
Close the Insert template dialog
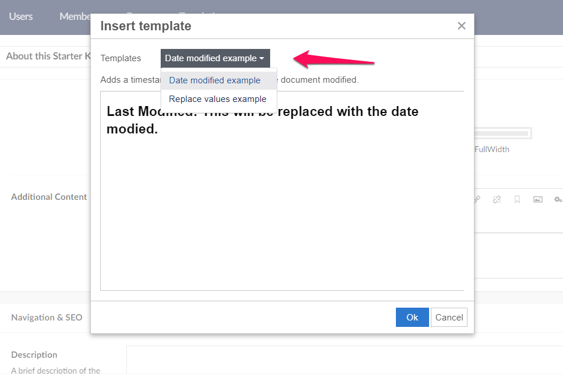(x=461, y=26)
